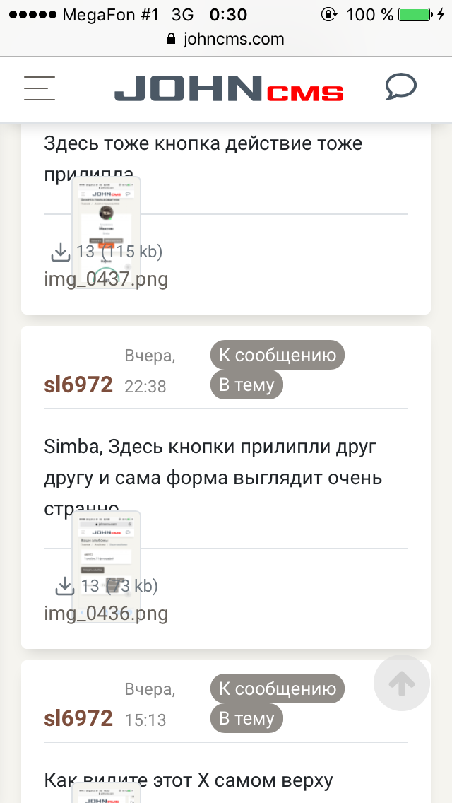Screen dimensions: 452x803
Task: Open sl6972 profile from the 15:13 post
Action: [x=78, y=718]
